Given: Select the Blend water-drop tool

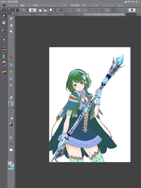Looking at the screenshot, I should [11, 104].
